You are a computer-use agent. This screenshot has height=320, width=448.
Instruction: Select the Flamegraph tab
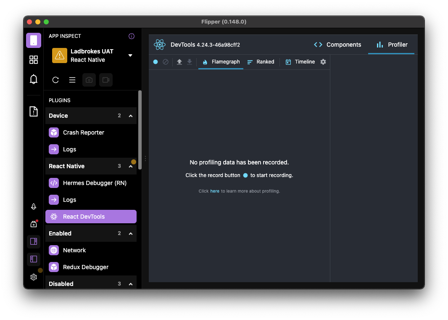221,62
